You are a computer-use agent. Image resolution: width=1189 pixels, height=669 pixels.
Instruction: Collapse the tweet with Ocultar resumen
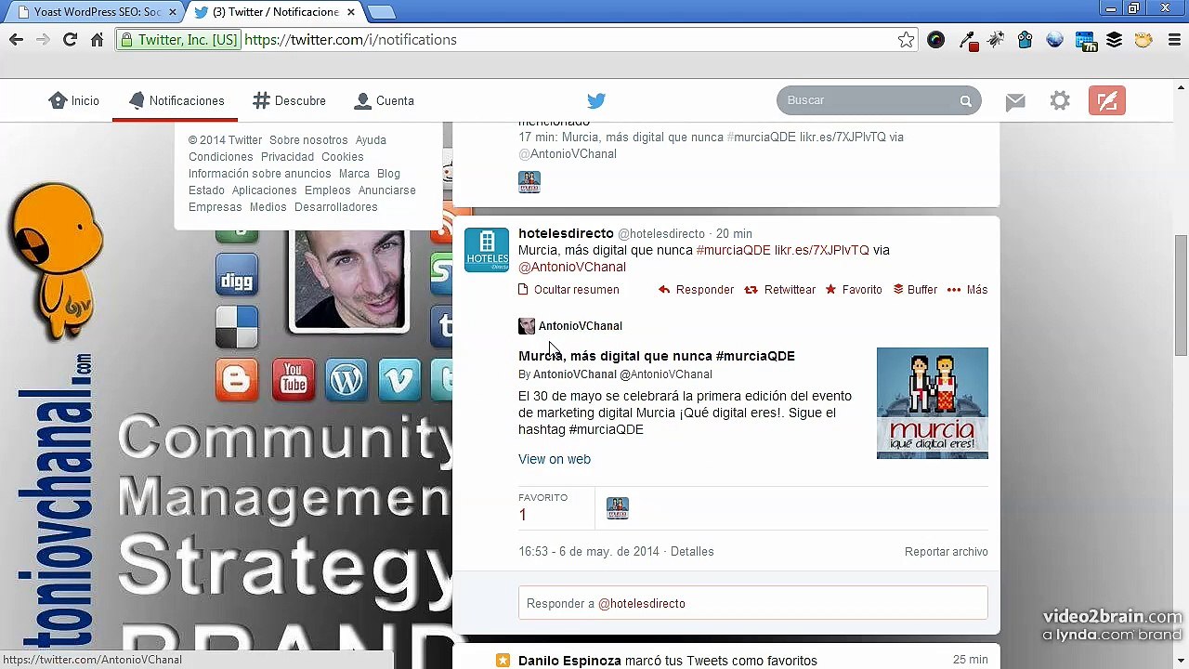pos(568,290)
